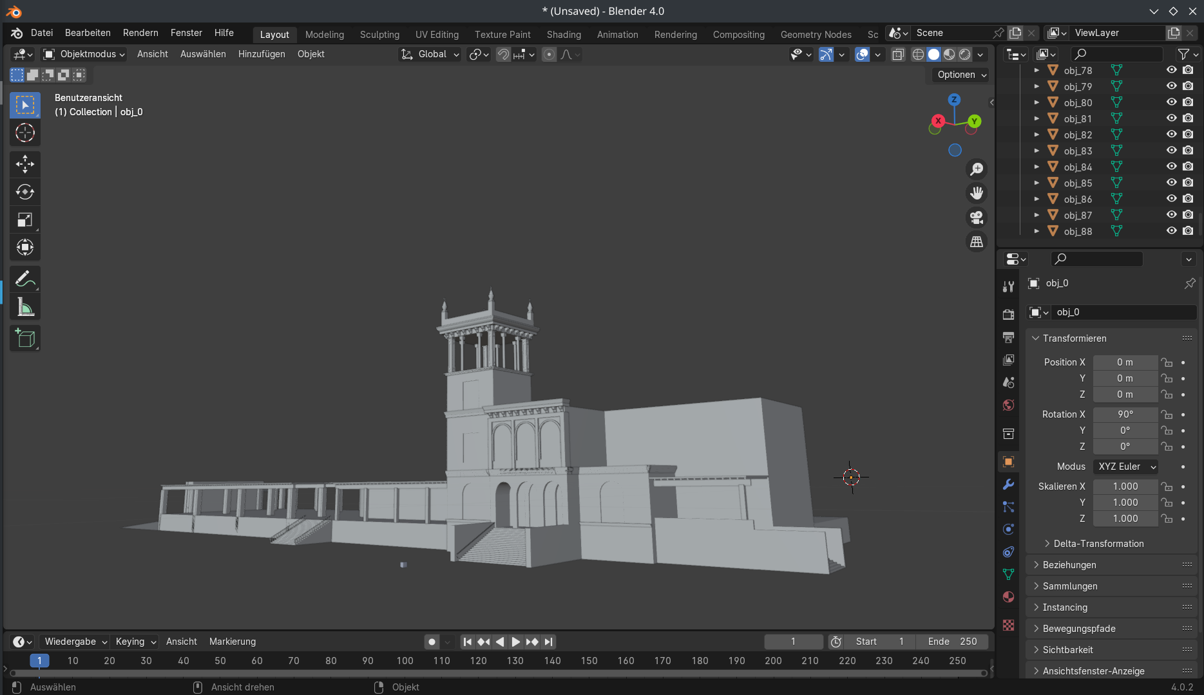Pick the Annotate pencil tool

(x=25, y=279)
